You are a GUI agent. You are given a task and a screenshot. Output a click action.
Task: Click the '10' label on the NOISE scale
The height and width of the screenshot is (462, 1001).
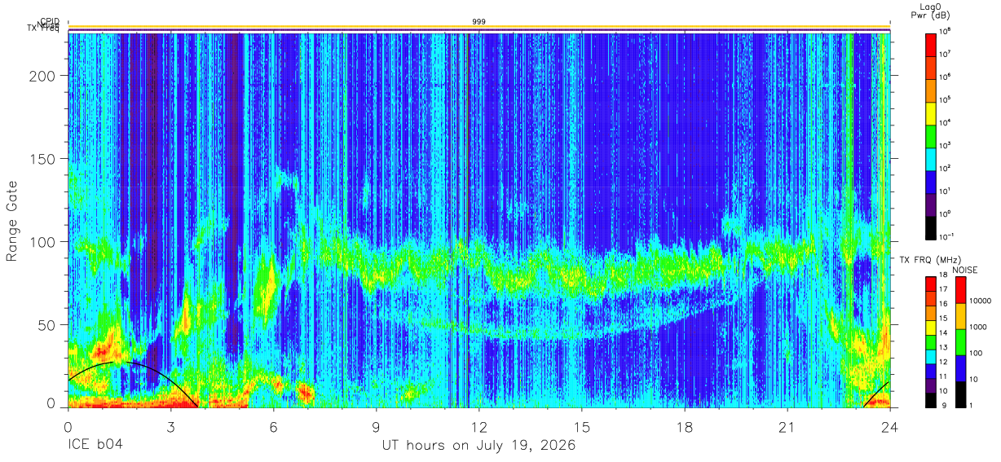975,379
